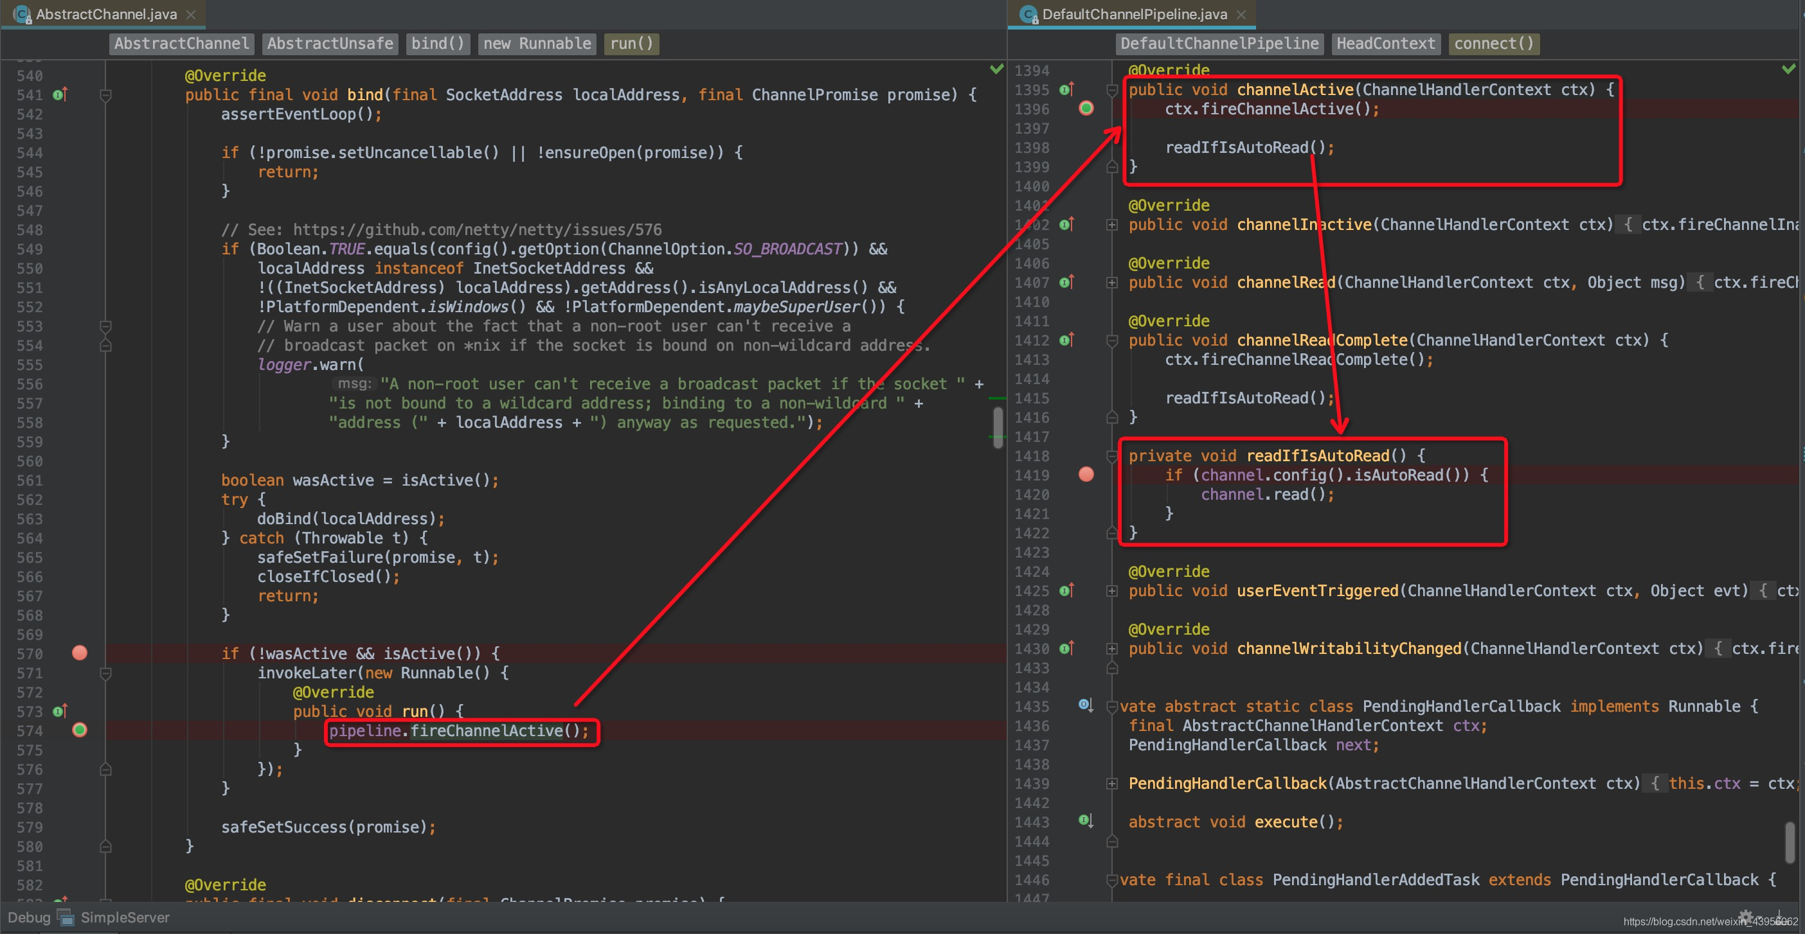Click the override gutter icon beside bind() on line 541
The image size is (1805, 934).
(60, 94)
